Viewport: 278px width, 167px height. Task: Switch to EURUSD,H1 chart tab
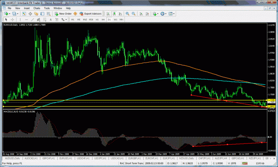tap(65, 158)
